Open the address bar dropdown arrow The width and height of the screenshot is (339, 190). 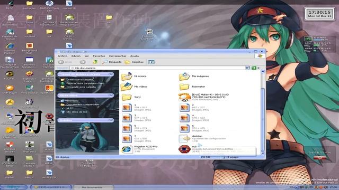click(247, 68)
